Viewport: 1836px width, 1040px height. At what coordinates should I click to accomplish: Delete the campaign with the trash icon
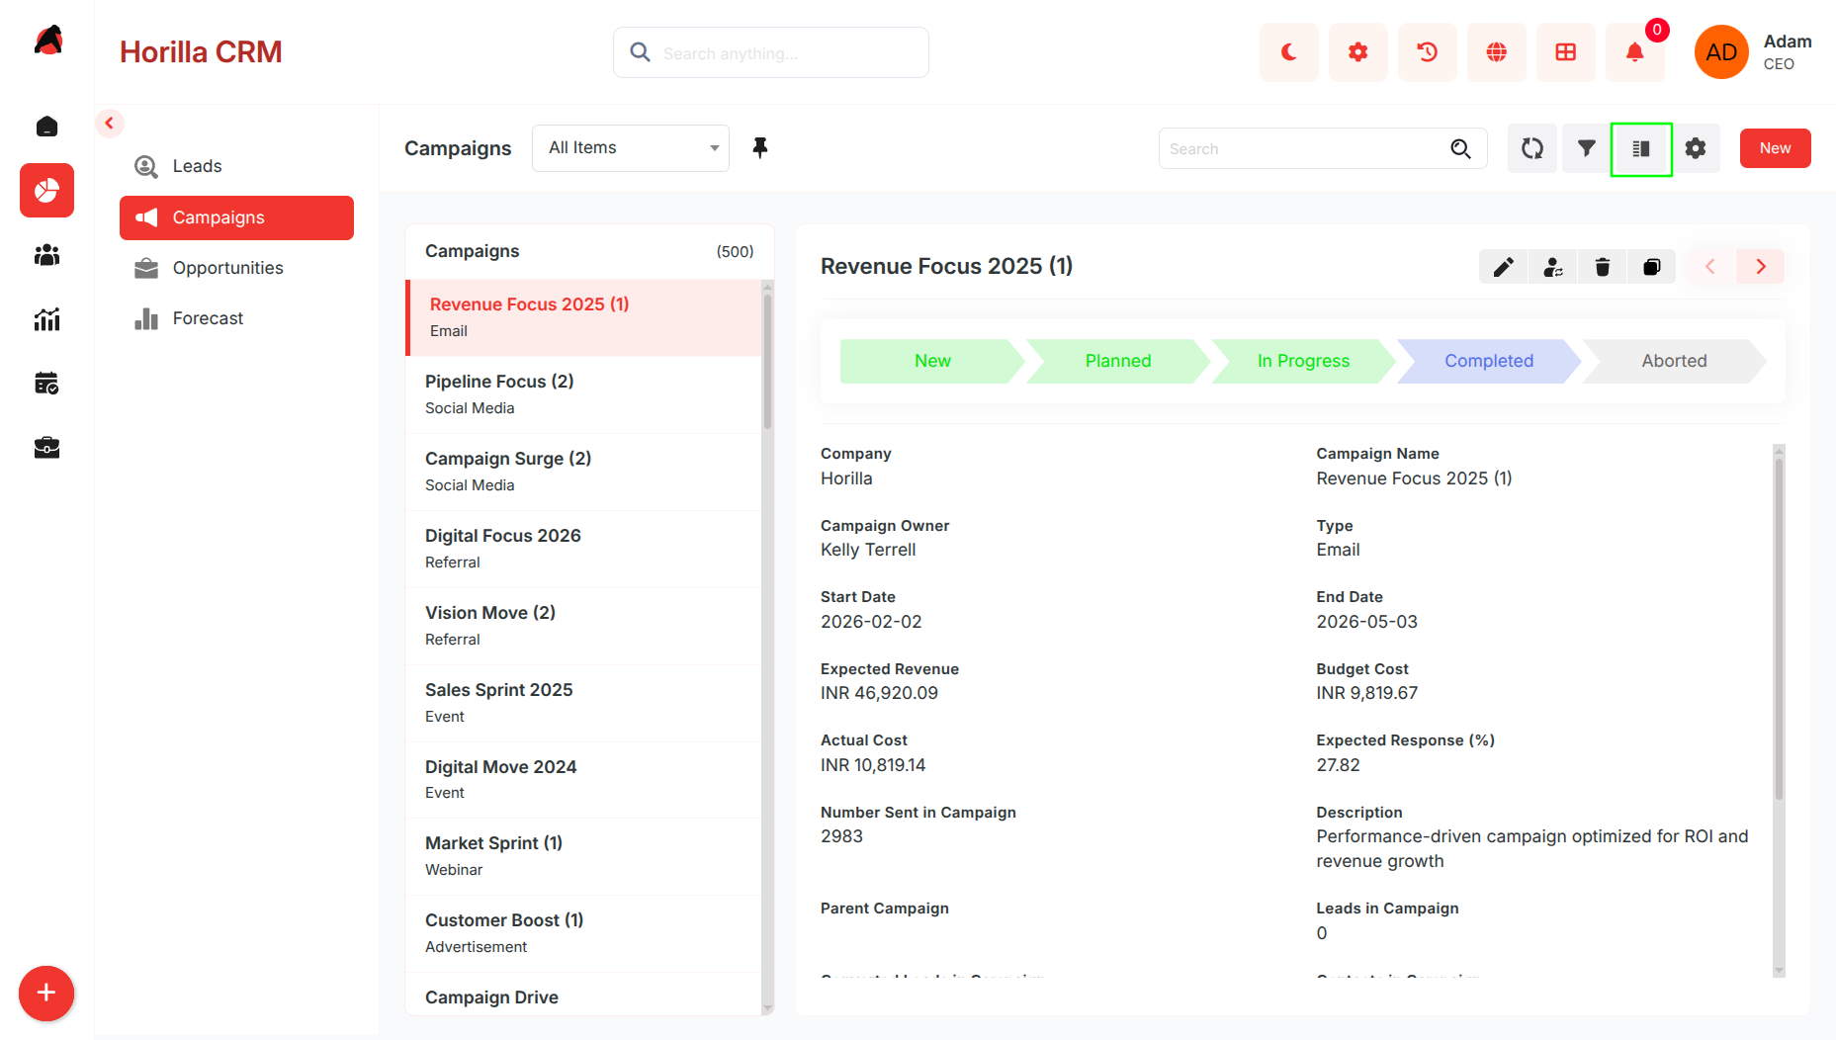(x=1602, y=267)
